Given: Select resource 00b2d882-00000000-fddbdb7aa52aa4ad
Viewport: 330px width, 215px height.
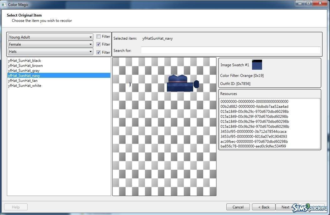Looking at the screenshot, I should 254,107.
